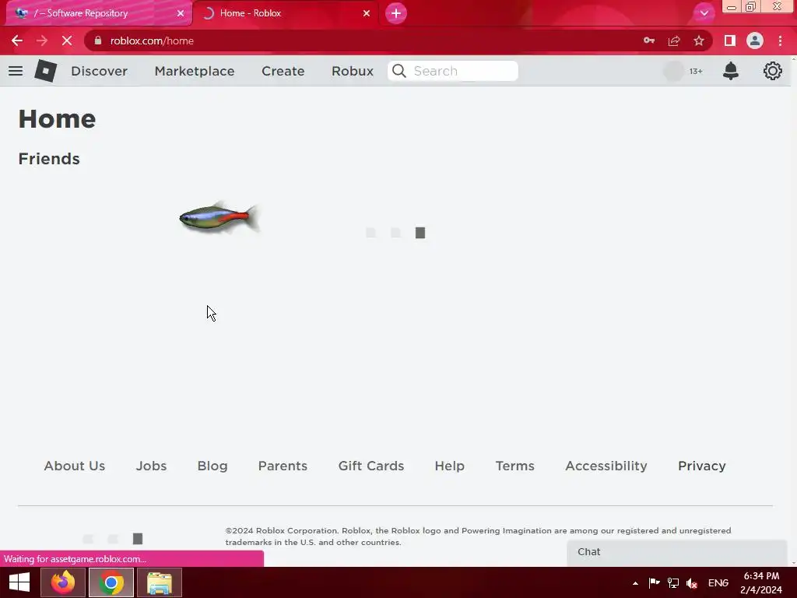Go back with the browser back arrow

coord(17,40)
